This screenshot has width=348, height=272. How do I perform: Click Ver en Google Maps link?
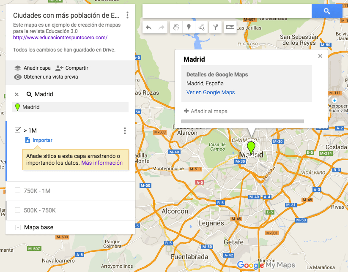click(211, 92)
